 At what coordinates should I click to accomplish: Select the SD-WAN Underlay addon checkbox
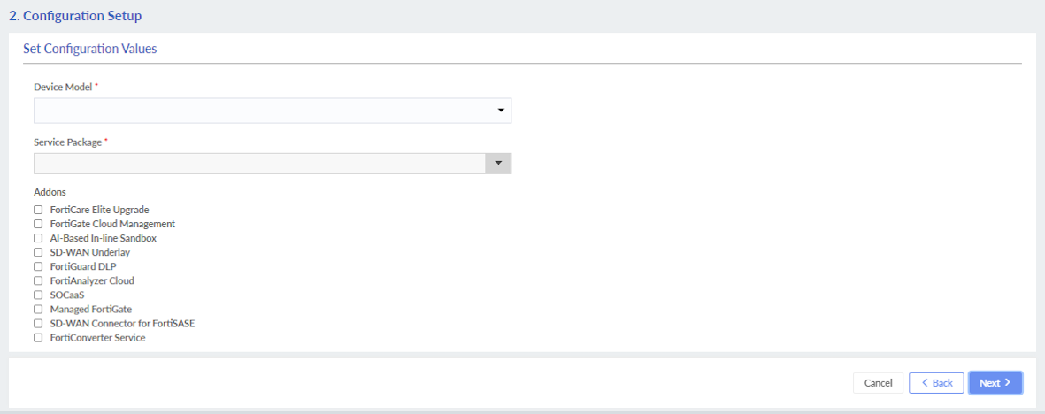pyautogui.click(x=38, y=252)
